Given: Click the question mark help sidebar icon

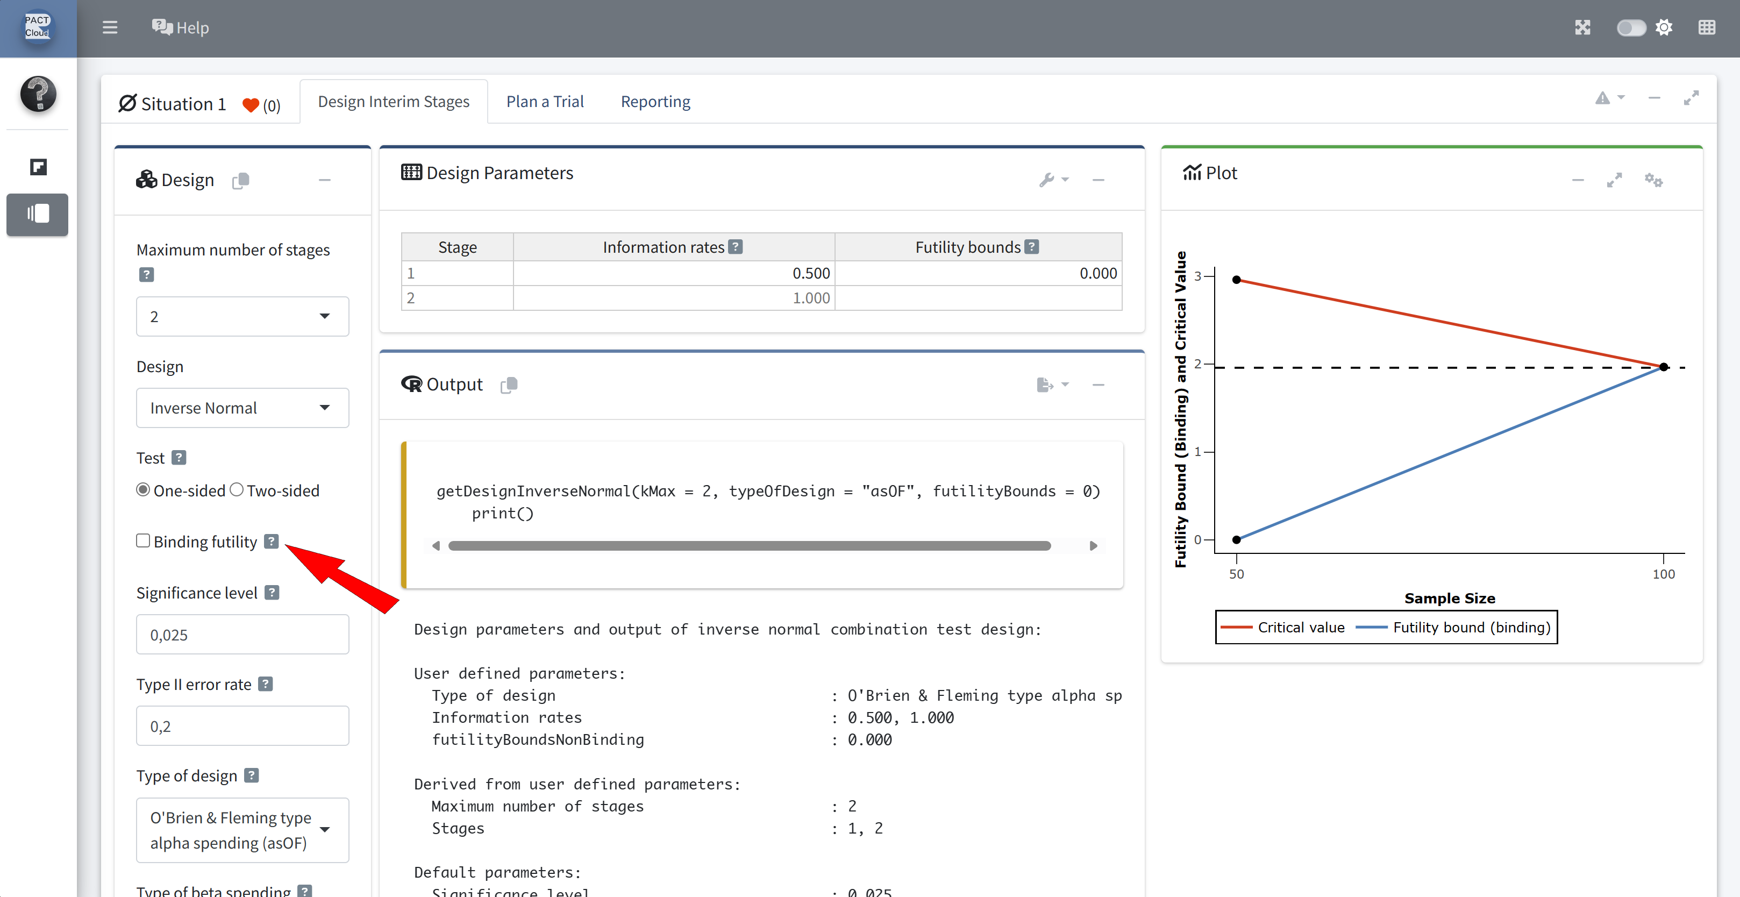Looking at the screenshot, I should tap(38, 94).
